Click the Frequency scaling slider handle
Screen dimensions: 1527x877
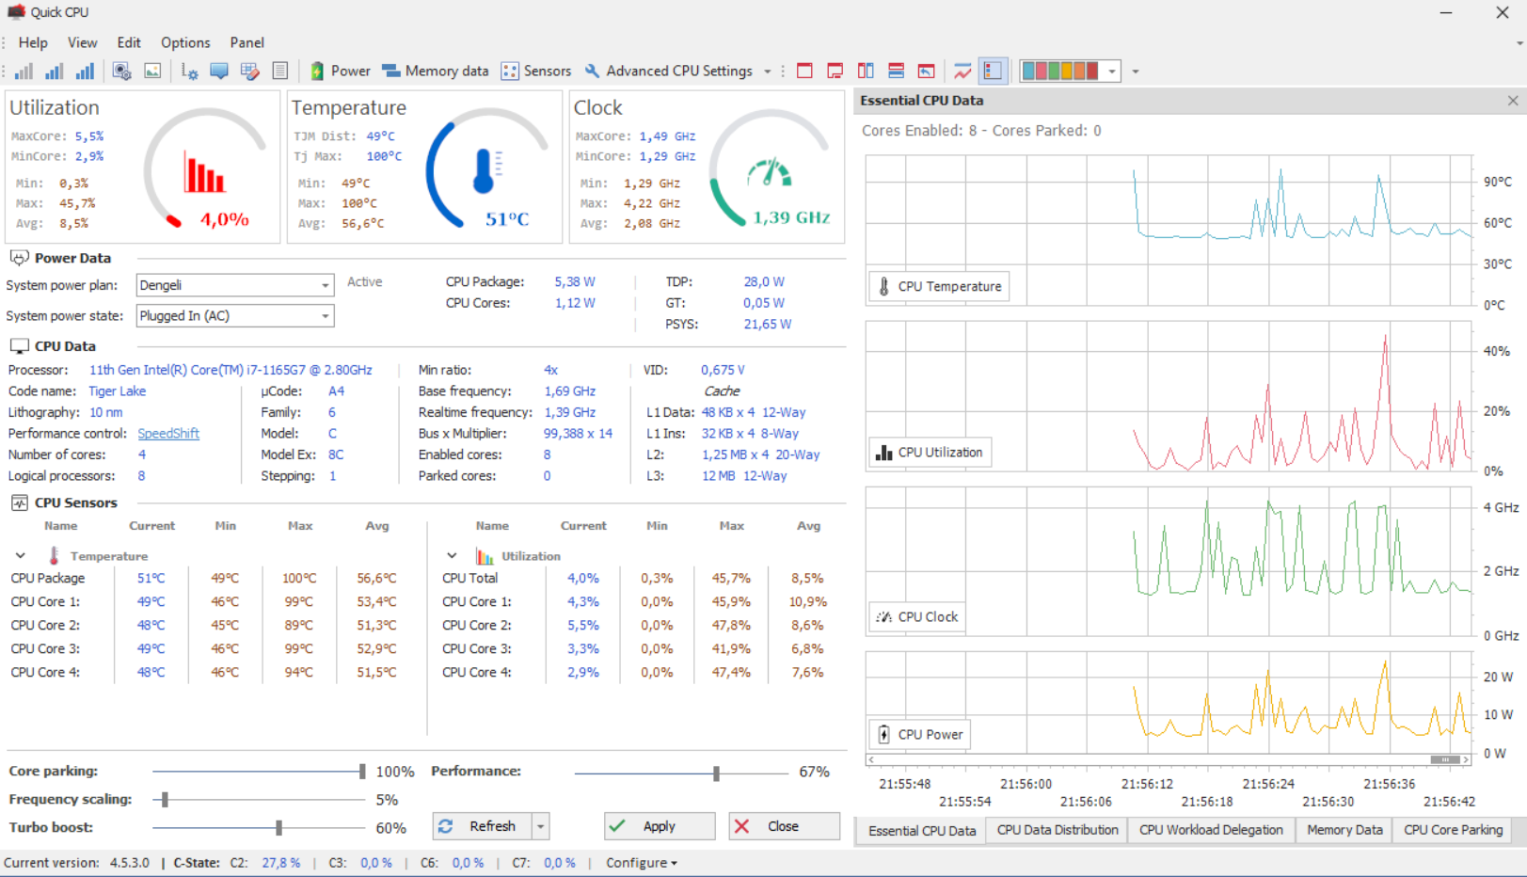[x=165, y=800]
